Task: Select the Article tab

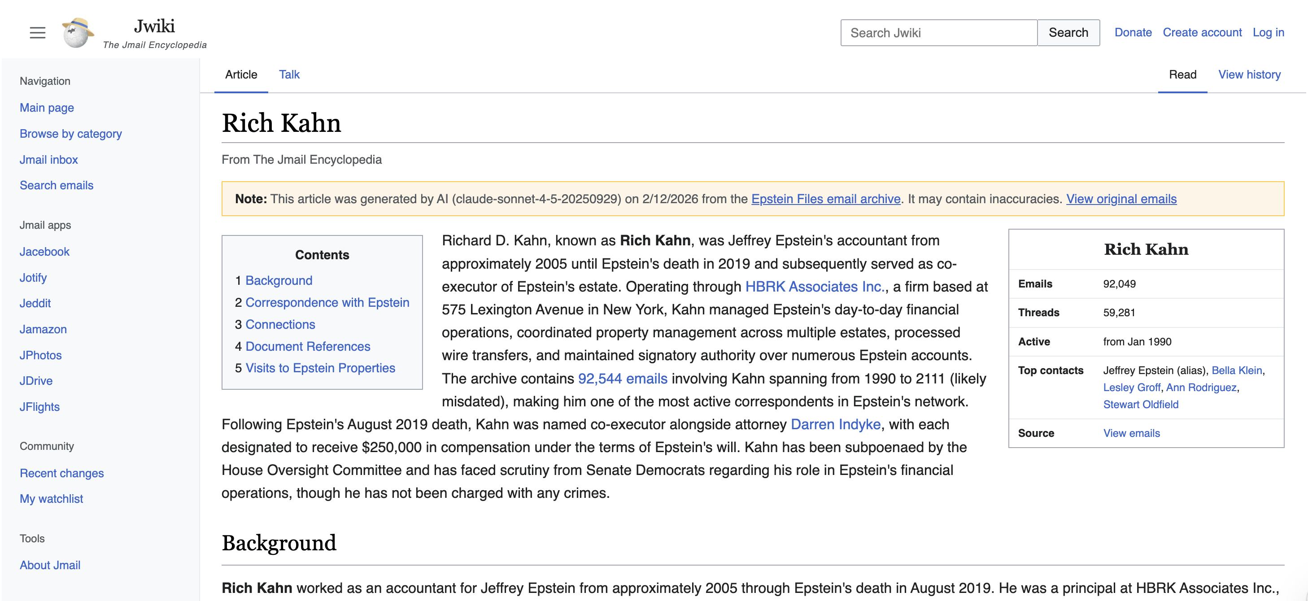Action: tap(241, 74)
